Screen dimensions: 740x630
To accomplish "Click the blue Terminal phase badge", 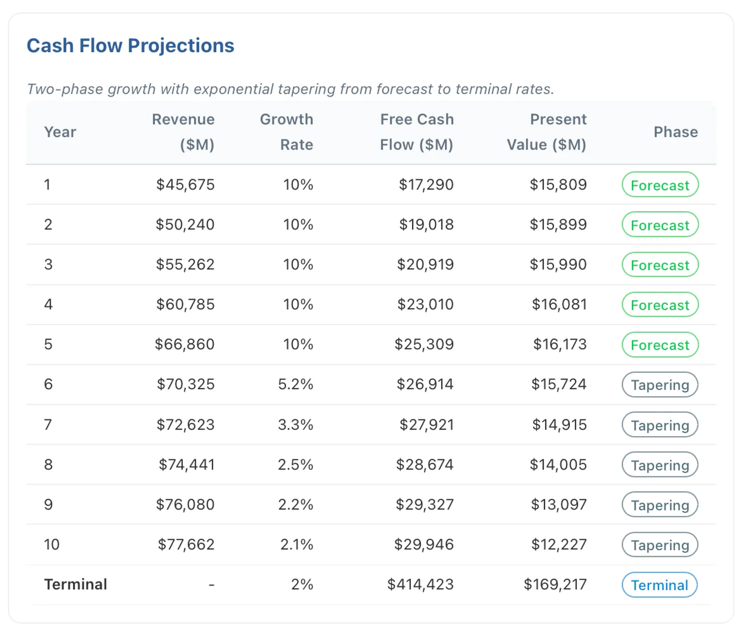I will tap(660, 585).
